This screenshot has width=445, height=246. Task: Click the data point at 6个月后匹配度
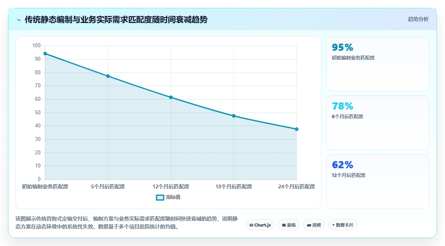[x=108, y=76]
